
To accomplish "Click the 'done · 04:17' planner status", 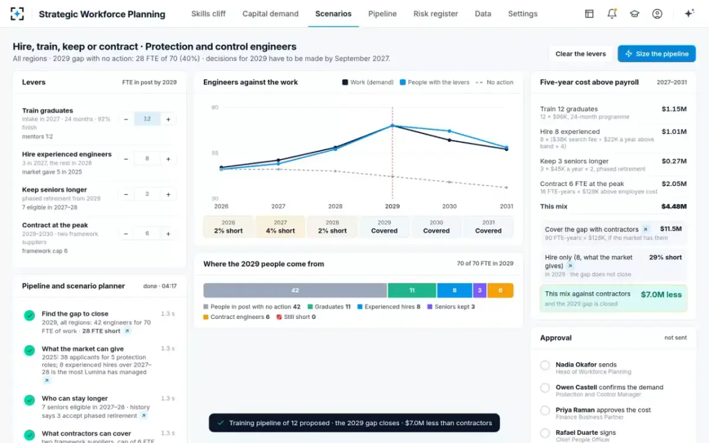I will point(160,286).
